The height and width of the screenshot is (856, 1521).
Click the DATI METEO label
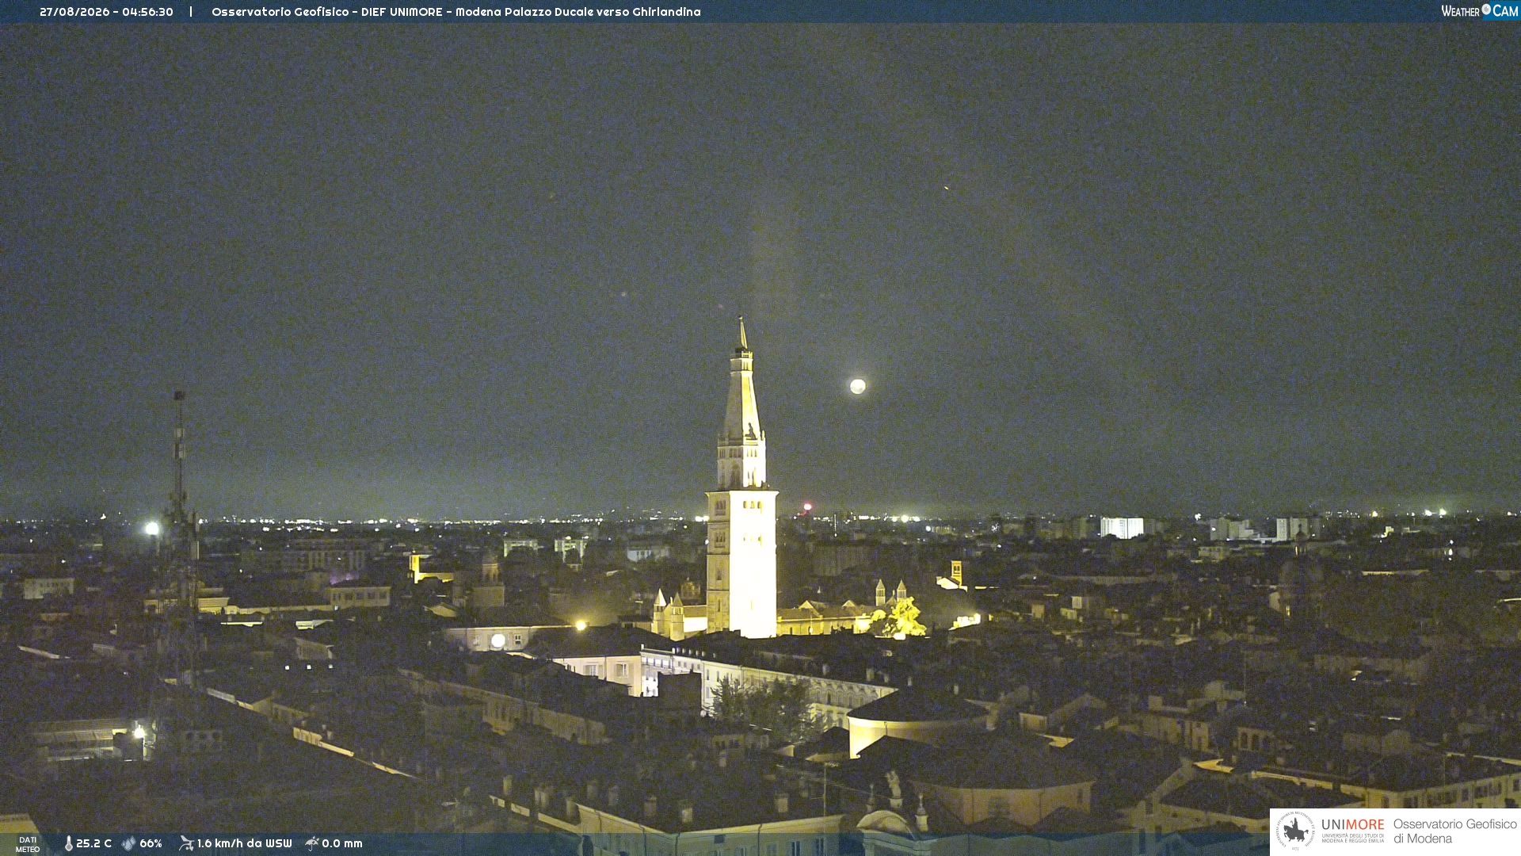click(x=28, y=844)
